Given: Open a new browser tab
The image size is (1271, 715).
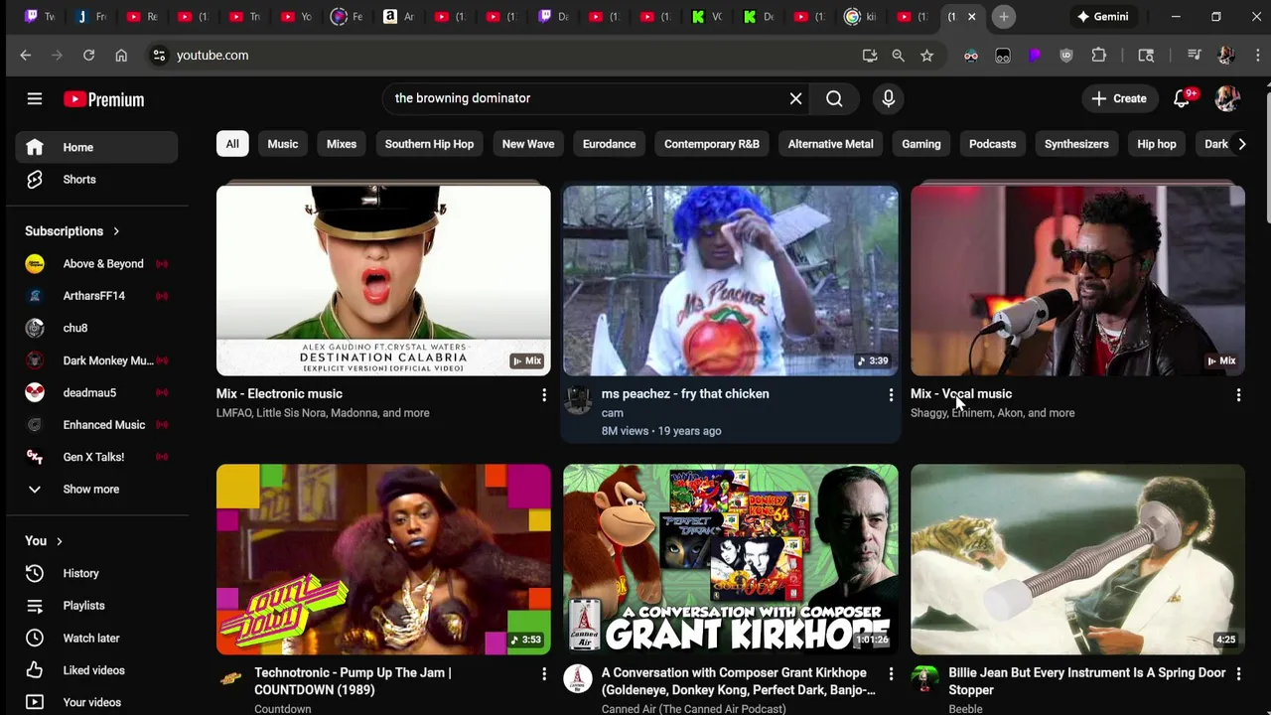Looking at the screenshot, I should pos(1004,17).
